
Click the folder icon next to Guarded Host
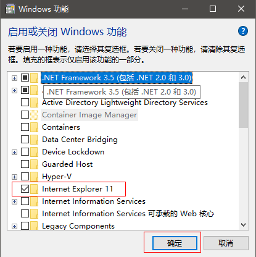[34, 164]
